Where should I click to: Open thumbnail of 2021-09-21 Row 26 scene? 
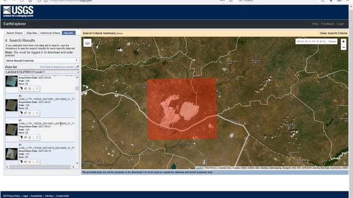tap(12, 130)
